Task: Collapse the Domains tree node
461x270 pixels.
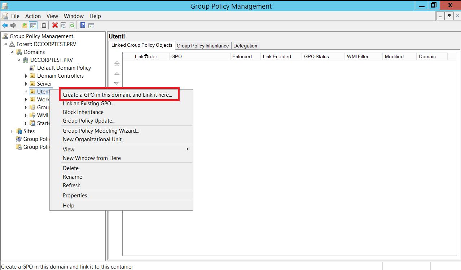Action: click(x=12, y=52)
